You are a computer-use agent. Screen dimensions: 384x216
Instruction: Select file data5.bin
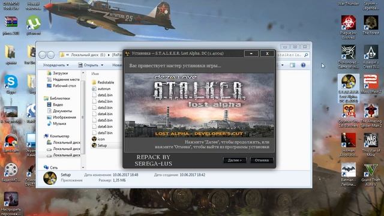click(x=102, y=120)
